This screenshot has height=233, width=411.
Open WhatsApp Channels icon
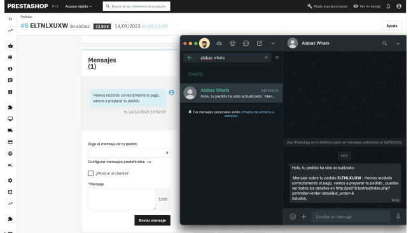click(x=246, y=43)
